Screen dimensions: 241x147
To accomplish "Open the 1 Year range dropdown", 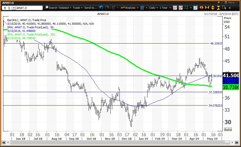I will (165, 8).
